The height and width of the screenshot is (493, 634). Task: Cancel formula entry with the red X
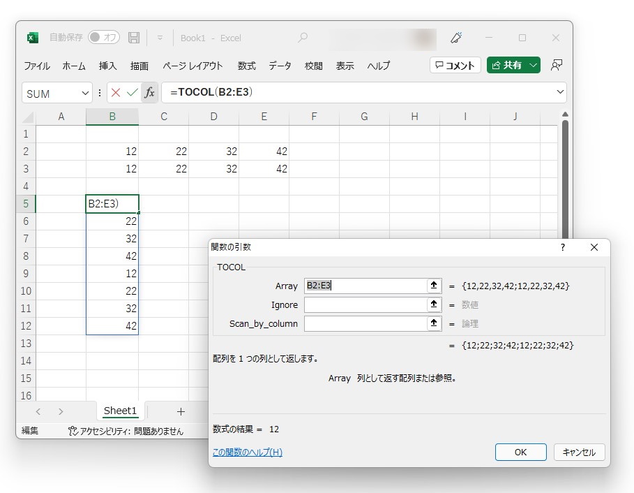[116, 93]
